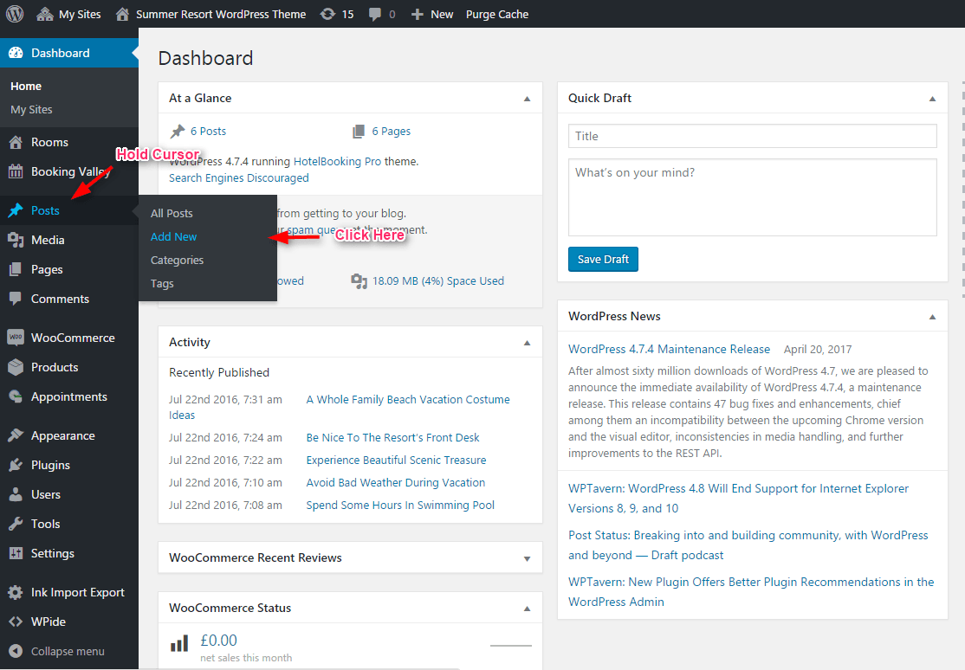
Task: Click the Appointments icon in sidebar
Action: [16, 396]
